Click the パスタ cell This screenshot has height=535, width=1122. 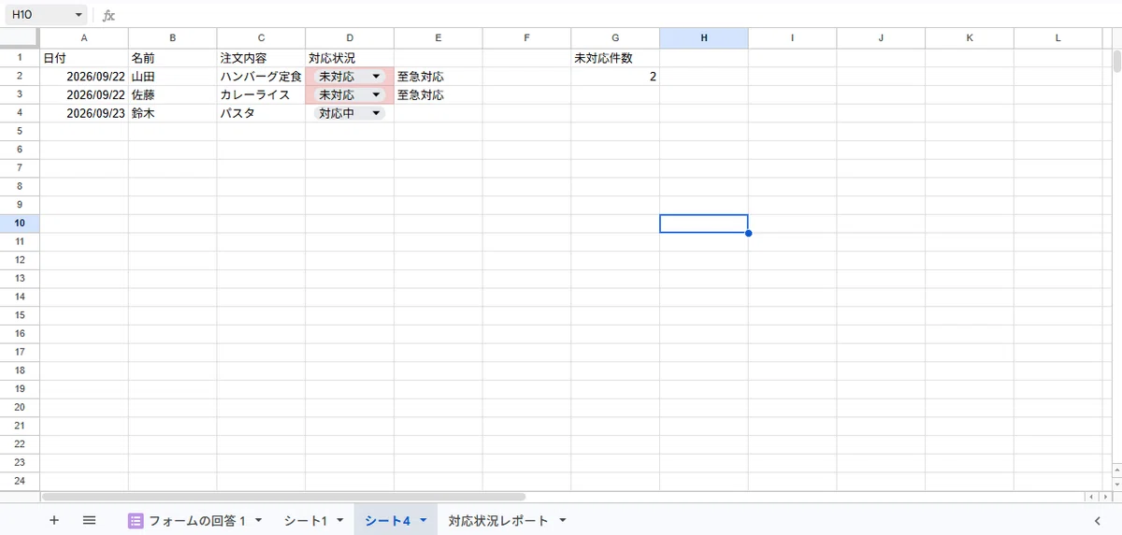pos(261,113)
